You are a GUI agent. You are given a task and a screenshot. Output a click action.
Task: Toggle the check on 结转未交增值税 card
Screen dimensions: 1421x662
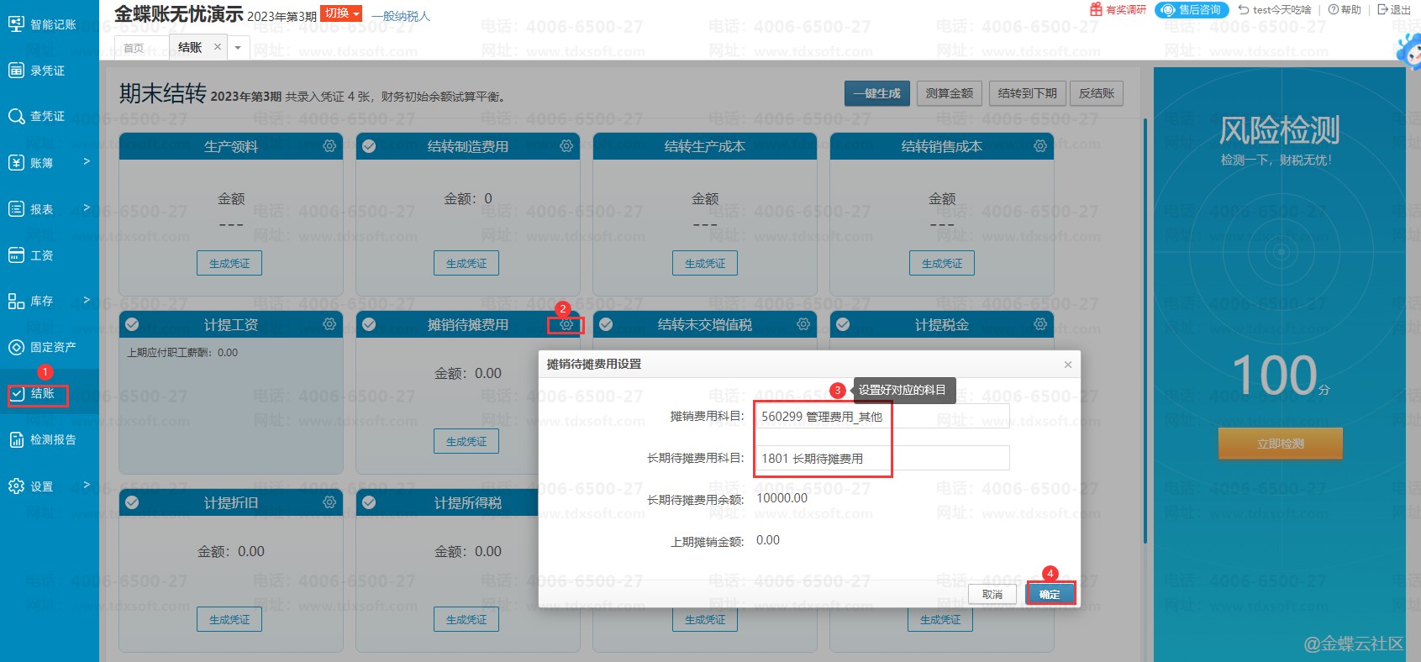pyautogui.click(x=606, y=324)
